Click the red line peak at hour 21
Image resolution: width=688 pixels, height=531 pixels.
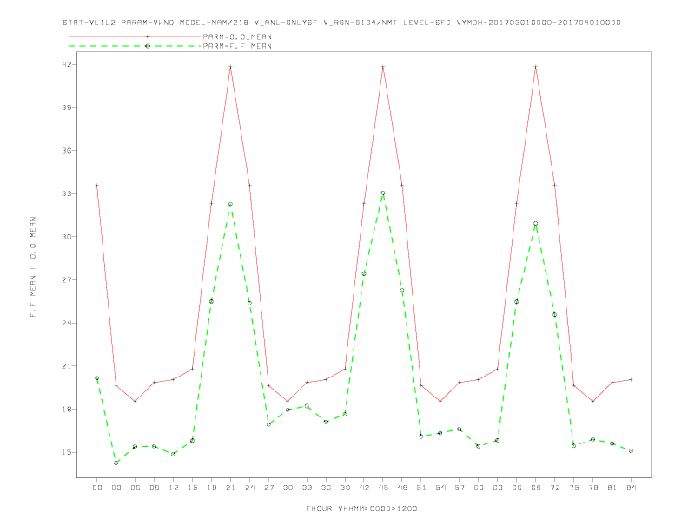tap(230, 67)
